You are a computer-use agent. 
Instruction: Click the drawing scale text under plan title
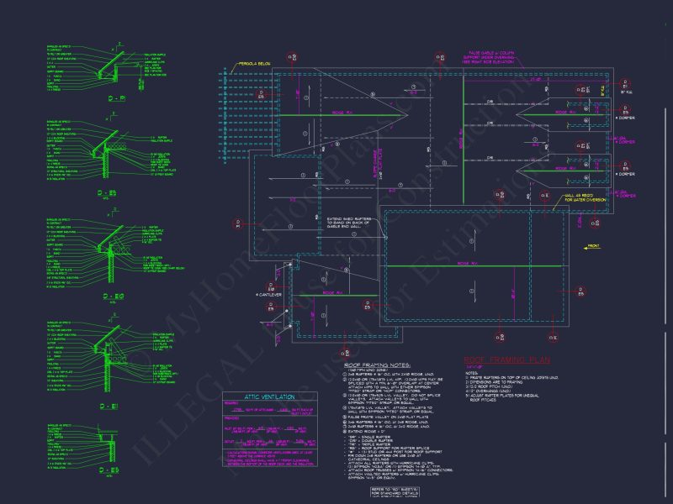pos(474,367)
